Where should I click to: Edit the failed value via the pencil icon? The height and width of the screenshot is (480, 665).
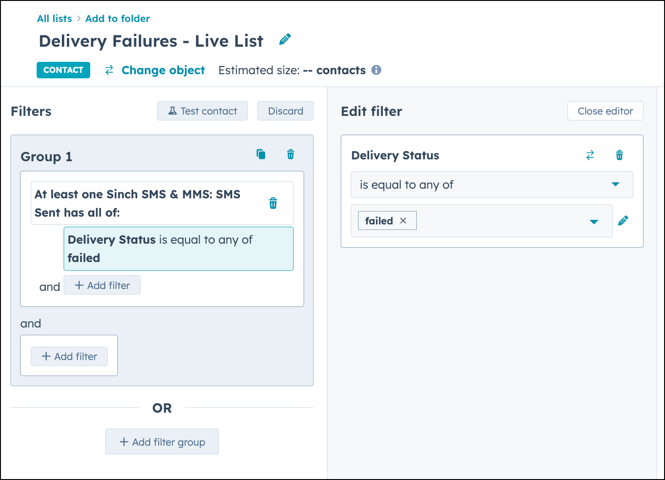(x=623, y=220)
